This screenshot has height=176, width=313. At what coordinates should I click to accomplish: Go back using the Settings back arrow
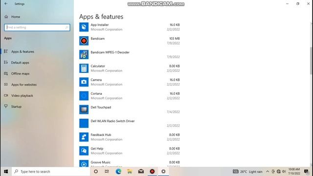click(6, 3)
